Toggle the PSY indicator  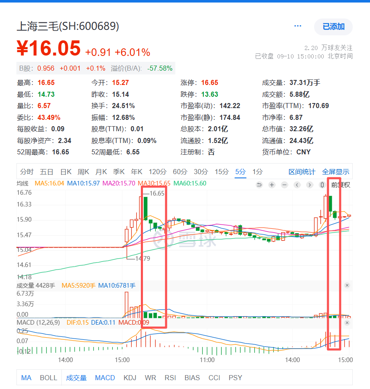[x=235, y=378]
